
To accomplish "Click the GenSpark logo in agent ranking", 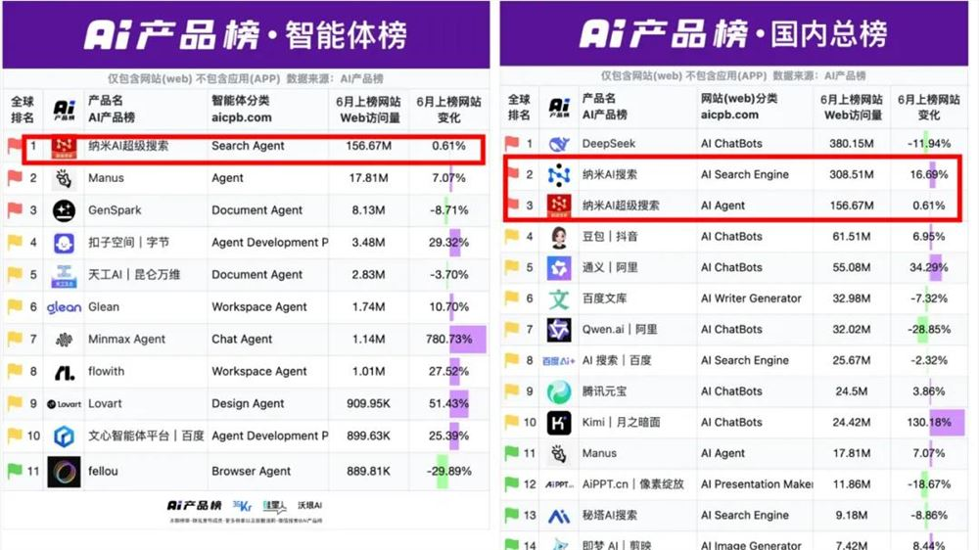I will pos(64,210).
